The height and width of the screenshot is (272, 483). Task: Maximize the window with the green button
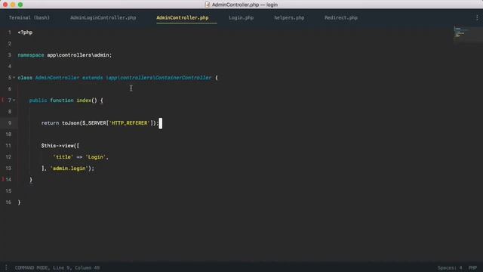(20, 5)
